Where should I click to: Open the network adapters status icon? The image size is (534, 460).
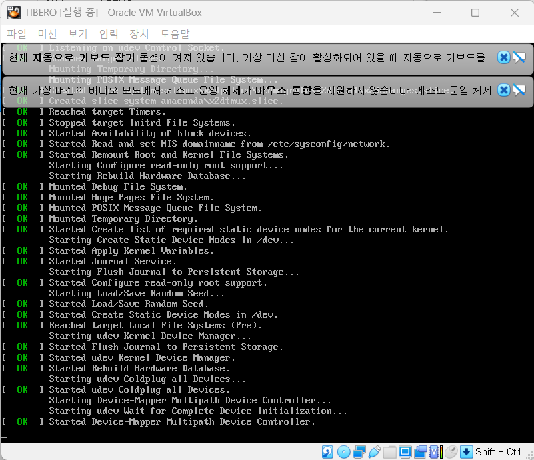pyautogui.click(x=359, y=452)
